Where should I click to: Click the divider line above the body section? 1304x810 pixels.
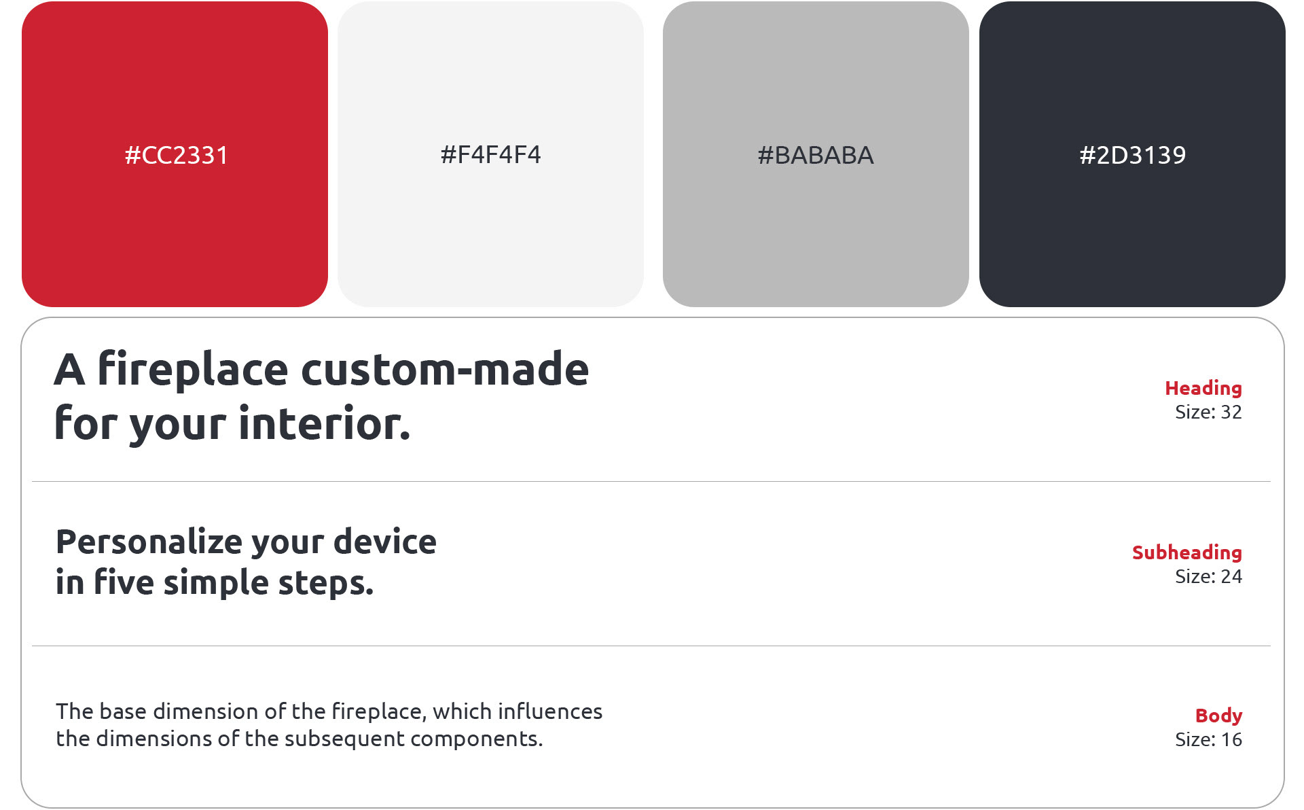(x=651, y=646)
